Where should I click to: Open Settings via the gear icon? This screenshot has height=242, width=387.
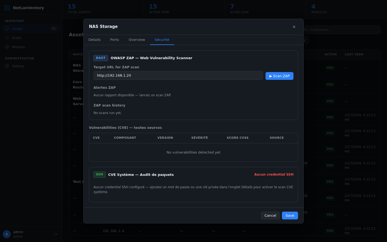(7, 66)
